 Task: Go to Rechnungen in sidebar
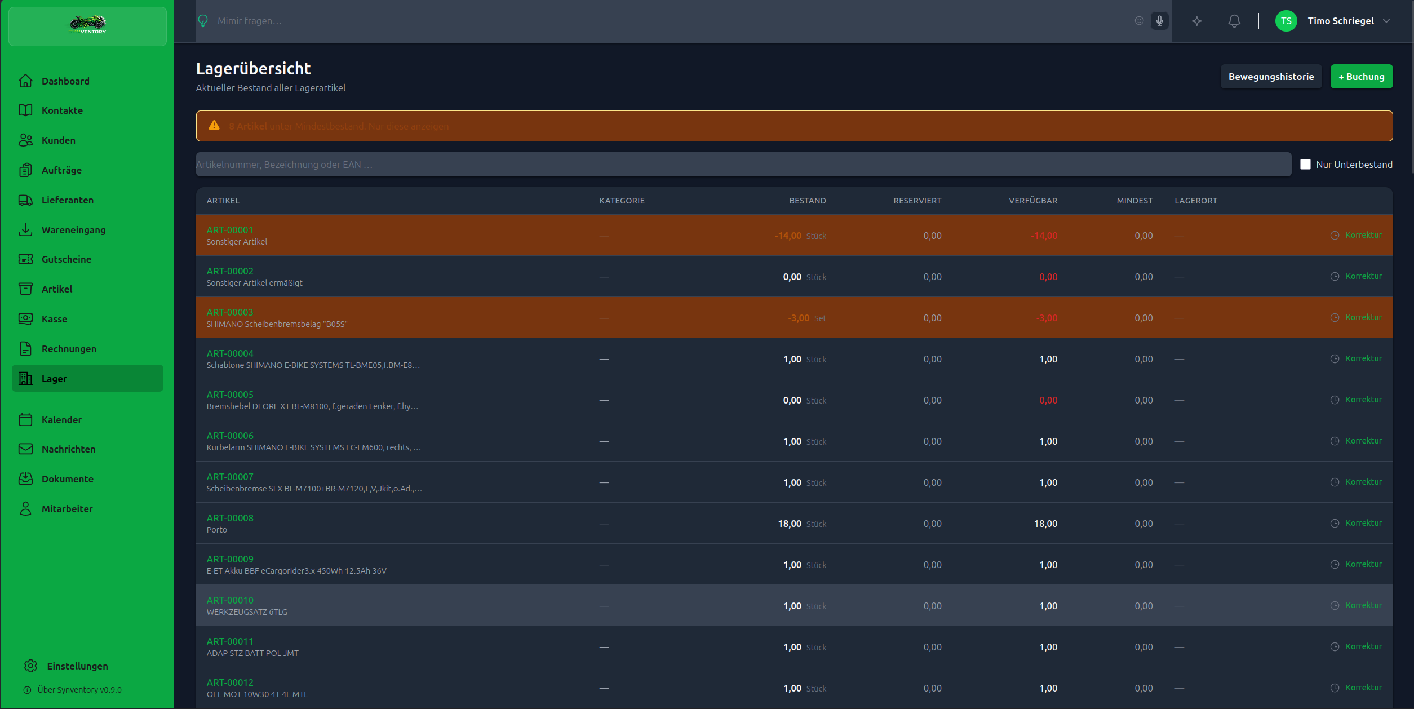click(x=69, y=348)
